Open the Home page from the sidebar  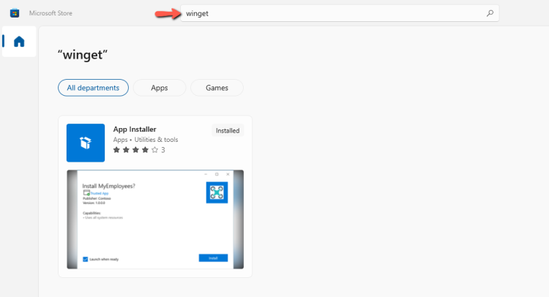click(x=19, y=42)
